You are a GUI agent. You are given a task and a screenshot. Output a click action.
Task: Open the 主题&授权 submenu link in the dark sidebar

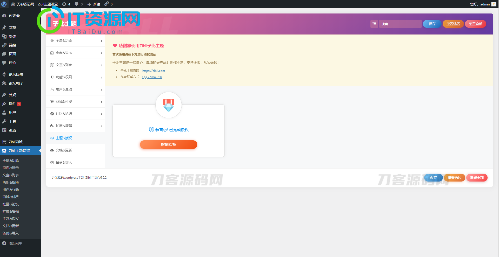pos(11,219)
